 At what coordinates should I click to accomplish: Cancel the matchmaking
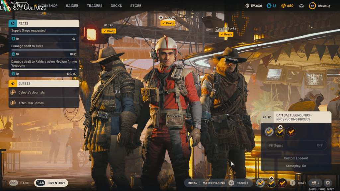pos(239,183)
